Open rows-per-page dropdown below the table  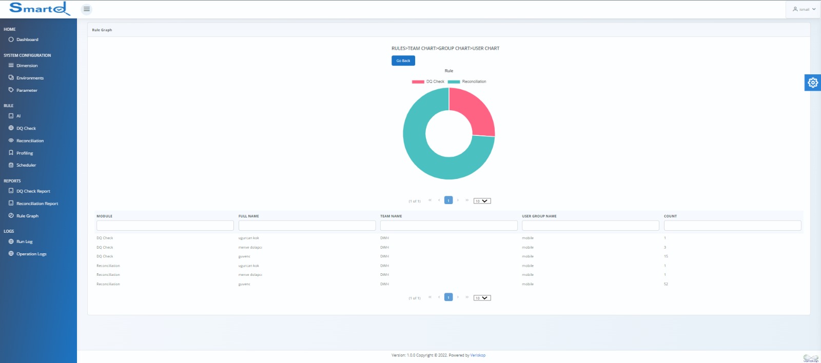(482, 298)
